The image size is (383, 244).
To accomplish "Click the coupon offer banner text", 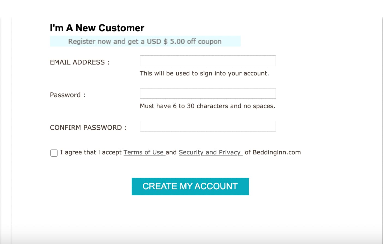I will [x=144, y=41].
